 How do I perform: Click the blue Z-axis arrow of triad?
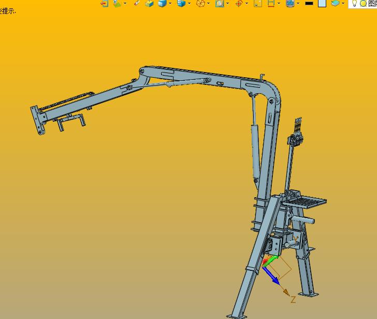pos(271,275)
